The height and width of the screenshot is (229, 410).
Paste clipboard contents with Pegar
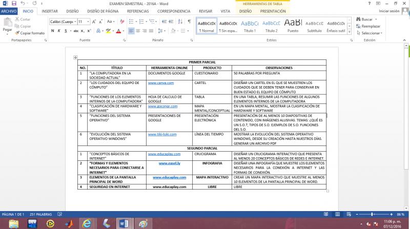[7, 26]
